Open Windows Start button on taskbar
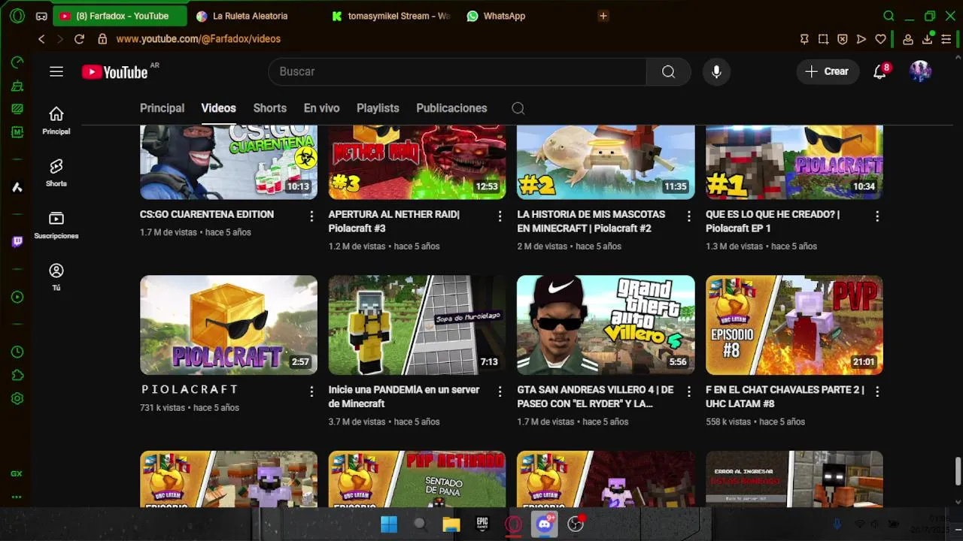The height and width of the screenshot is (541, 963). (x=389, y=524)
